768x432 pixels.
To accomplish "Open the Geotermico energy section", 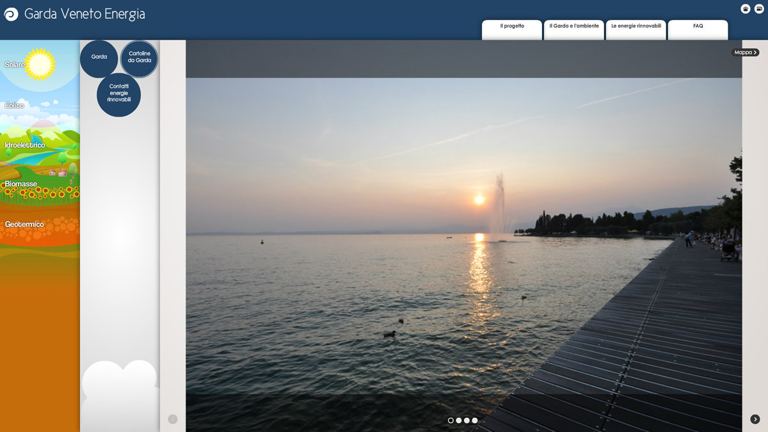I will click(24, 225).
